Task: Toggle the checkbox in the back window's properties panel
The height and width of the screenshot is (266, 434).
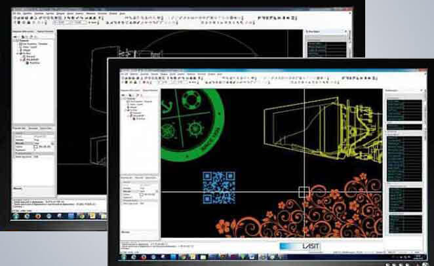Action: pos(35,147)
